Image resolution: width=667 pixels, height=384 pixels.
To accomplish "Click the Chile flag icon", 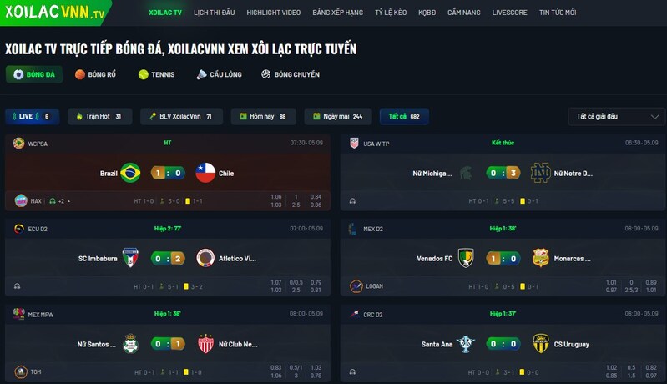I will 205,173.
